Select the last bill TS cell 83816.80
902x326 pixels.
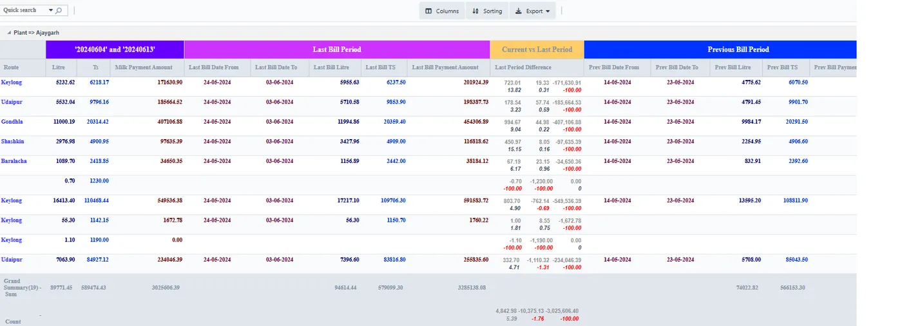394,260
